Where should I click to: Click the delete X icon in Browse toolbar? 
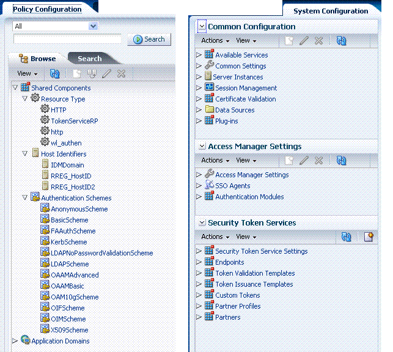[x=121, y=73]
